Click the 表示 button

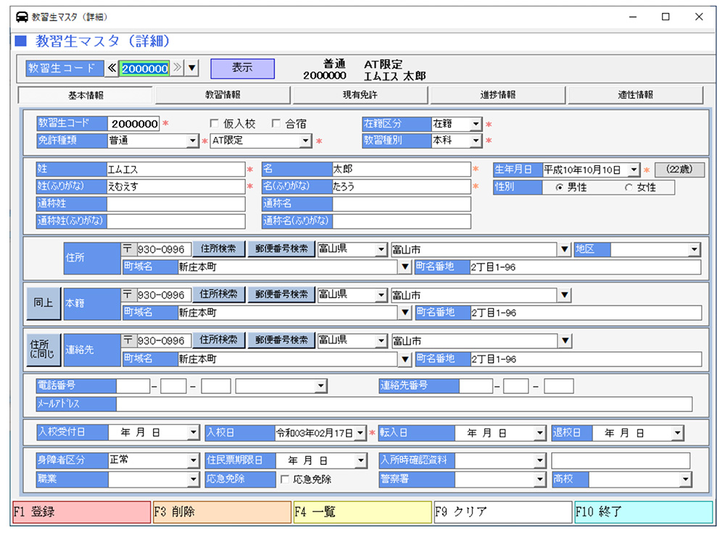(x=242, y=68)
